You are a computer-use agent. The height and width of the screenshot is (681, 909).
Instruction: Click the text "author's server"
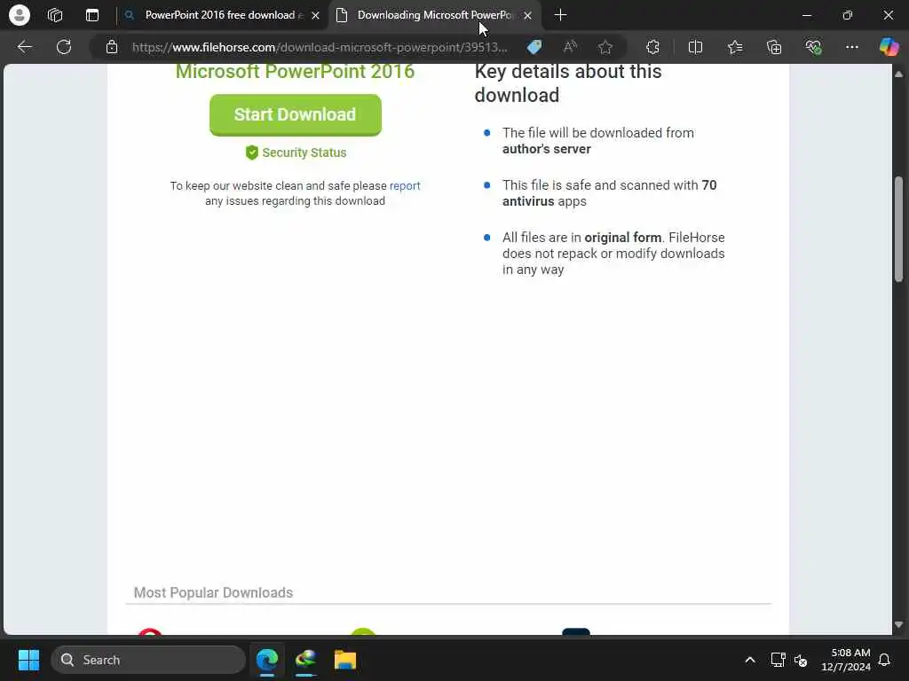coord(547,149)
